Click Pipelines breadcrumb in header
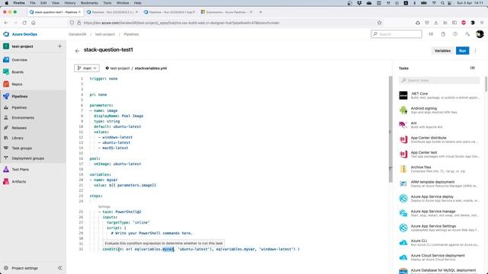The image size is (488, 274). coord(131,34)
